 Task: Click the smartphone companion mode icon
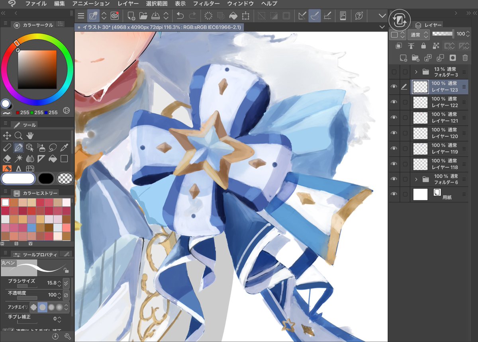point(343,16)
